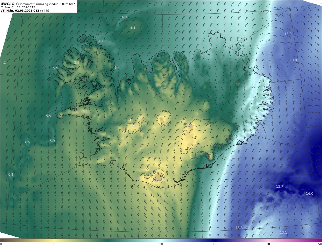Select the colour scale tick label 5
Screen dimensions: 322x246
coord(107,244)
